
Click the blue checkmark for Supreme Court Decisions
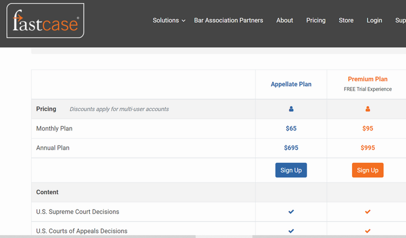291,211
